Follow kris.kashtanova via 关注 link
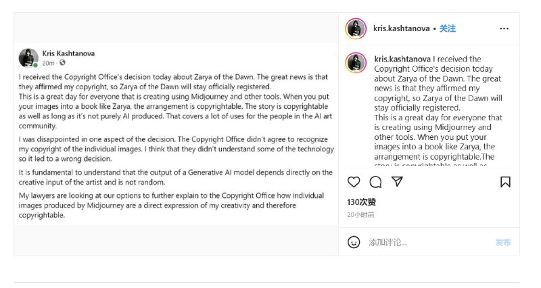Screen dimensions: 541x288 [x=448, y=28]
